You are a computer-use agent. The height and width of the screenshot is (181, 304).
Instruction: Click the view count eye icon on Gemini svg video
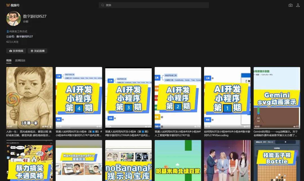(294, 127)
